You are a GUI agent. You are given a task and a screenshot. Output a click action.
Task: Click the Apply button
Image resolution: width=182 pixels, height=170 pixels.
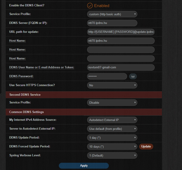click(84, 166)
